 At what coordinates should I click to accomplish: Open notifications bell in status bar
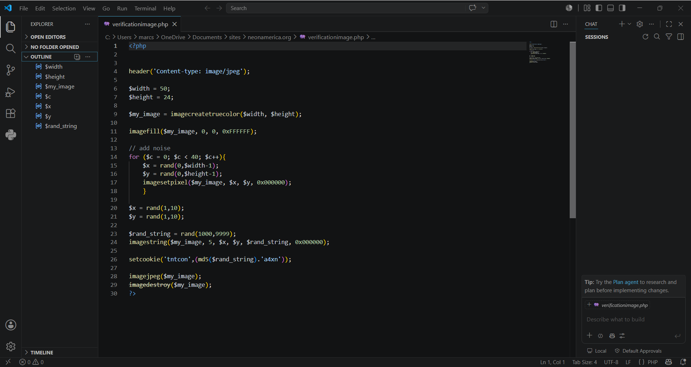683,362
